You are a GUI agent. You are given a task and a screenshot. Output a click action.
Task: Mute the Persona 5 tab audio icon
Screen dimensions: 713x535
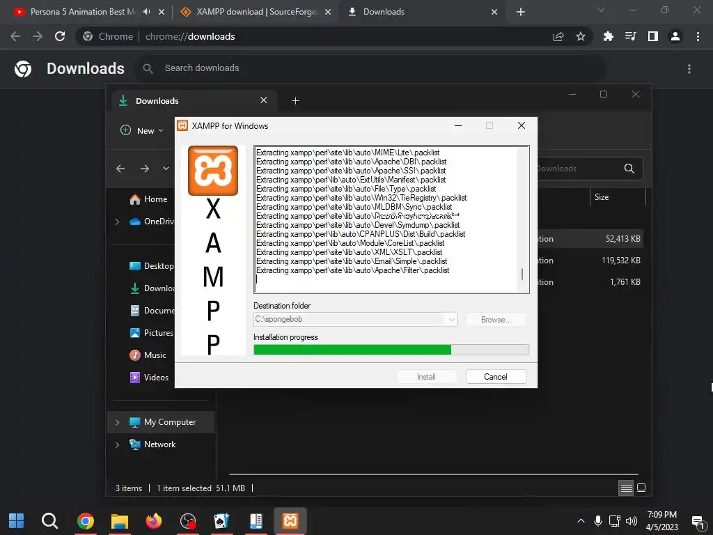tap(146, 12)
